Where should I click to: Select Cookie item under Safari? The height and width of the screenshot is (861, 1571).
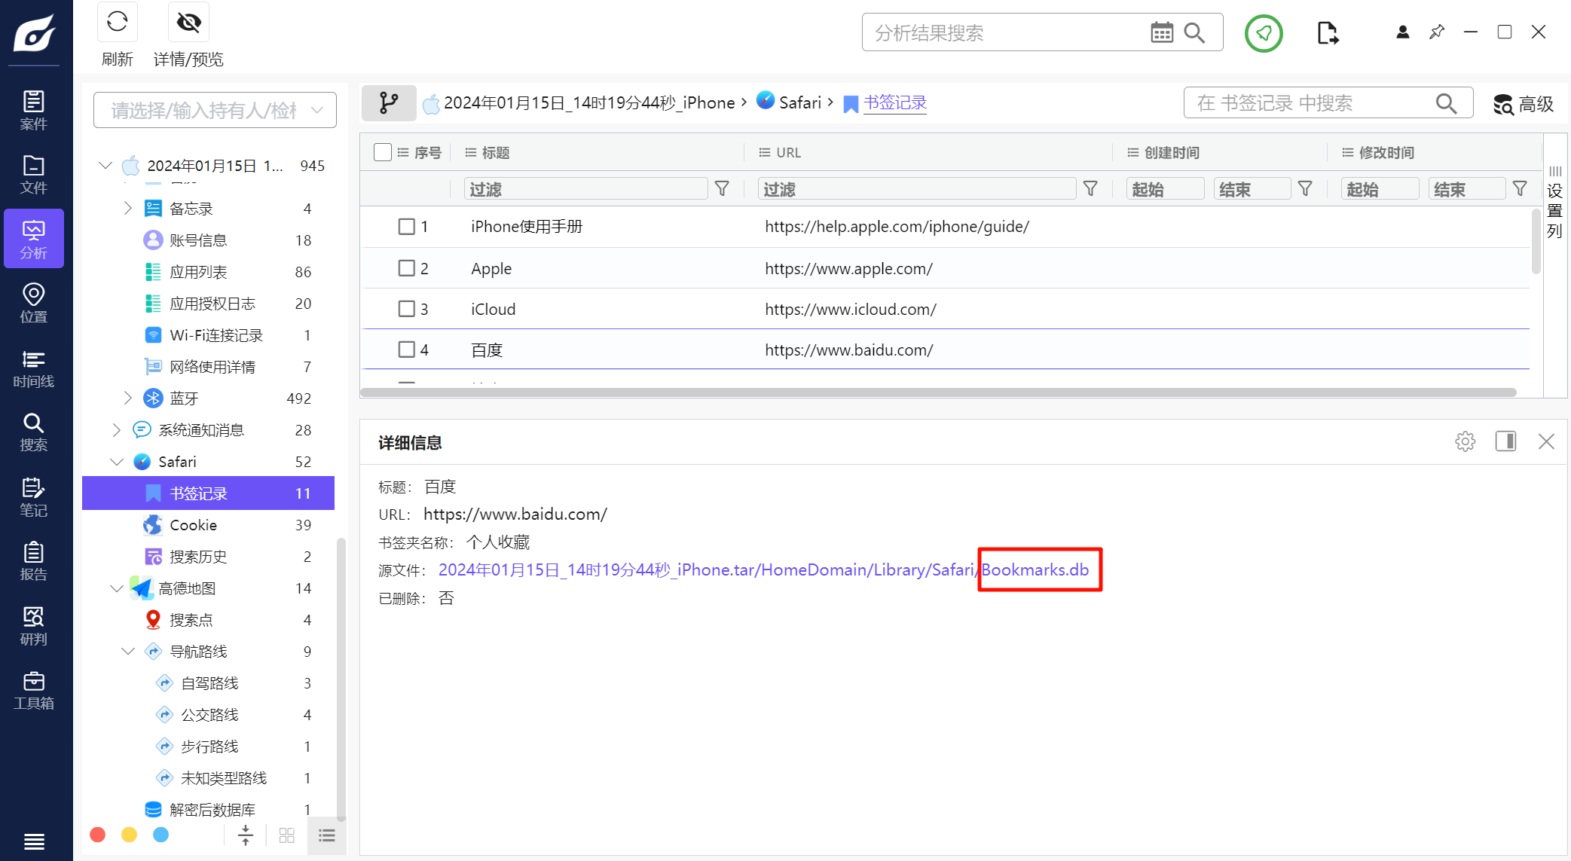pos(193,525)
